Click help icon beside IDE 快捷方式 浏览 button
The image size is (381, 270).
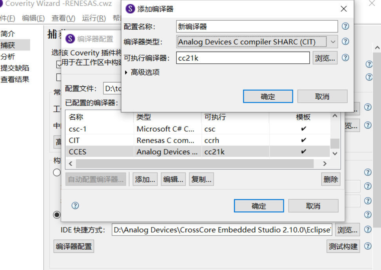pos(368,229)
